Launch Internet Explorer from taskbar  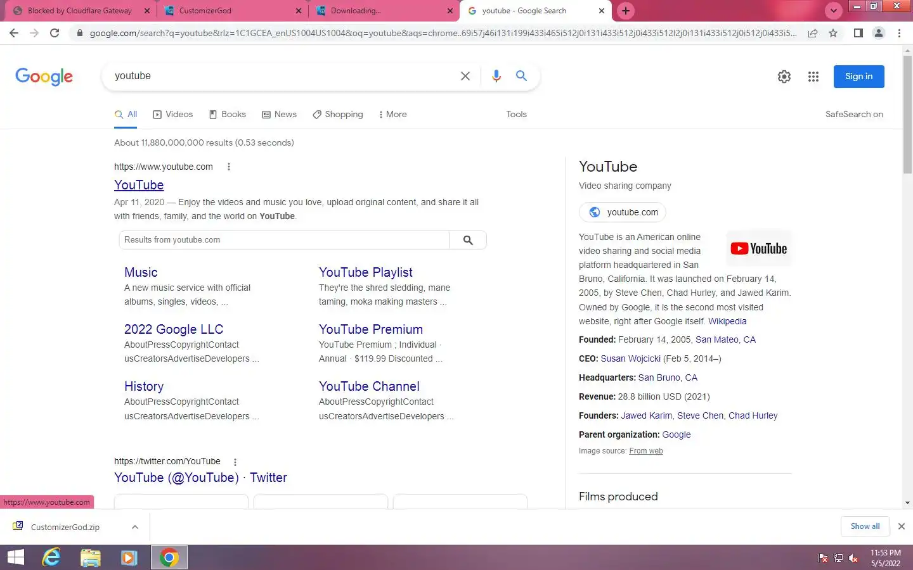[x=51, y=557]
